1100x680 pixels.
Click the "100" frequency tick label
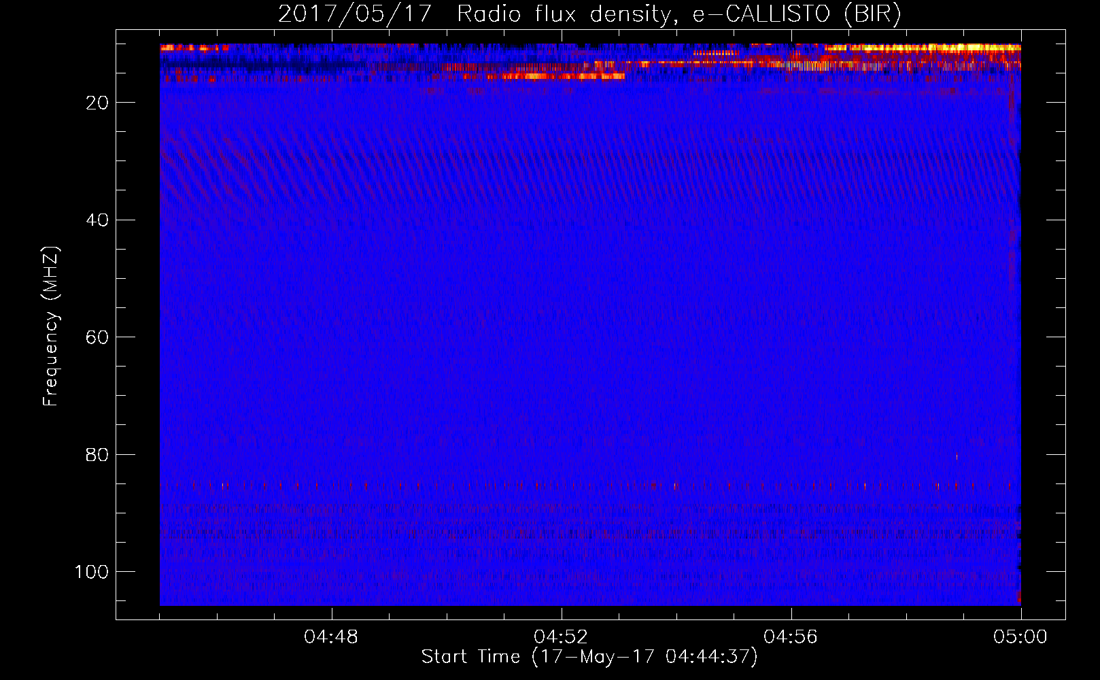point(92,572)
